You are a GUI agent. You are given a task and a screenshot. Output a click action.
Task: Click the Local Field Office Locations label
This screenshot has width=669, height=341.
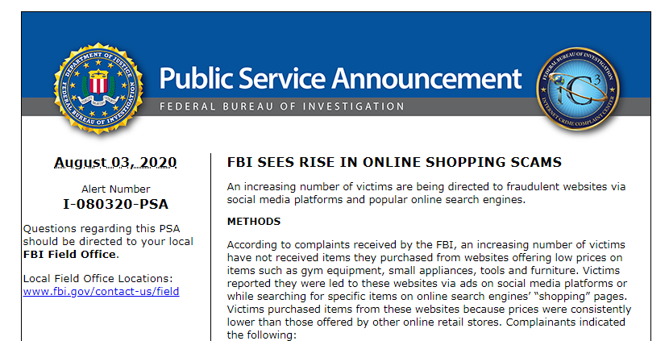tap(98, 279)
